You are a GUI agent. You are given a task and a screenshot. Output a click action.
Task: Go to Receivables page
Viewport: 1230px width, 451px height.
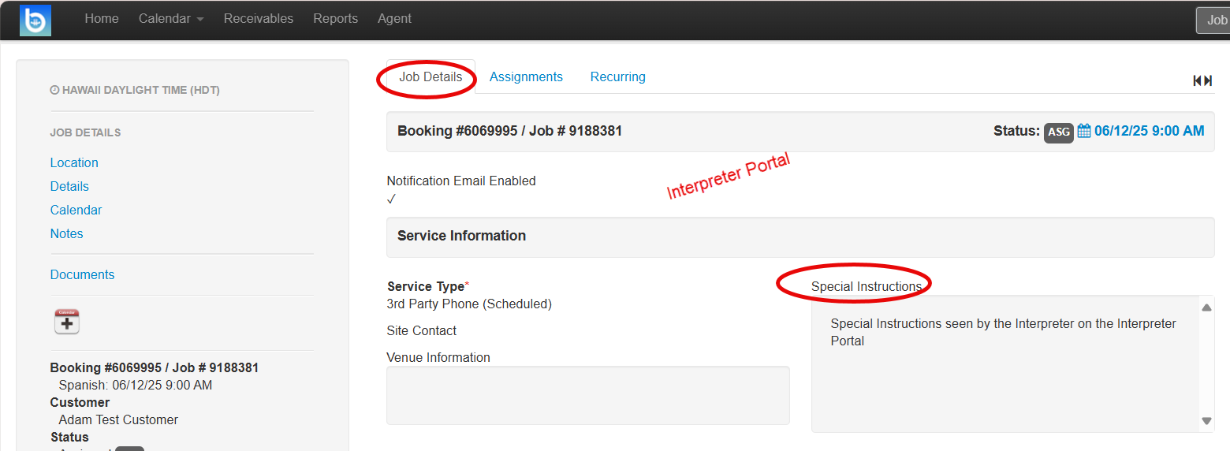click(259, 19)
